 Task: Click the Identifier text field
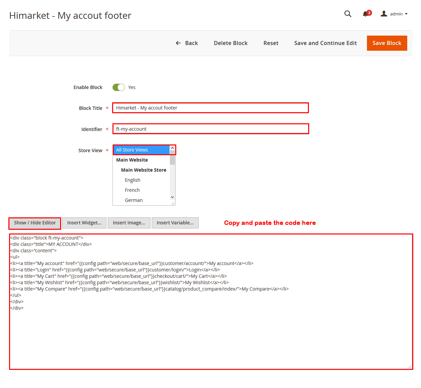pos(210,129)
